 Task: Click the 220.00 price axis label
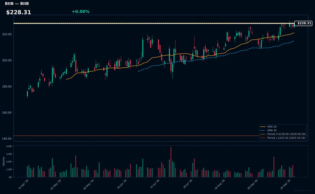[7, 34]
